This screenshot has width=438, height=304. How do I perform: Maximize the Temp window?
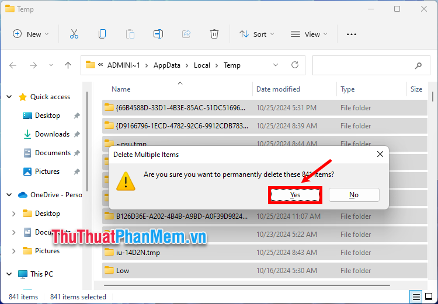pyautogui.click(x=397, y=9)
